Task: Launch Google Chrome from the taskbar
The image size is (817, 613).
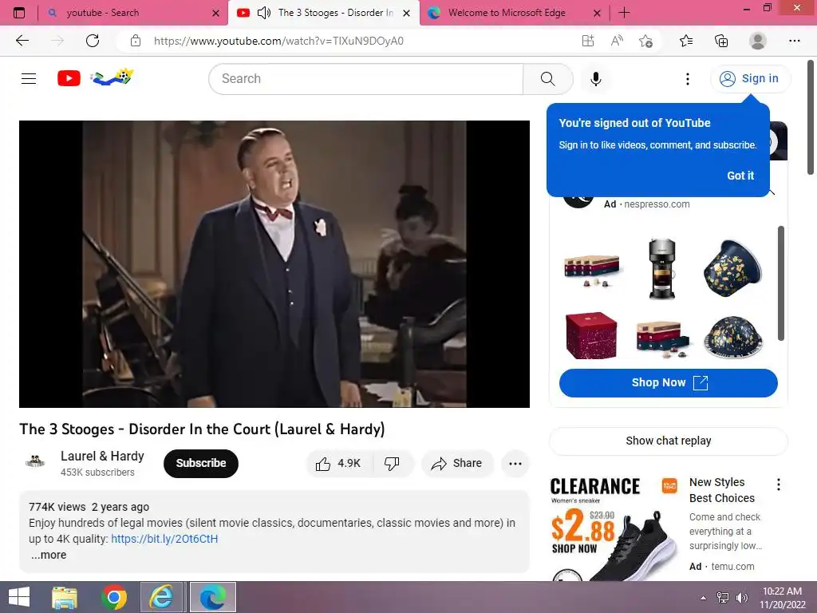Action: click(114, 597)
